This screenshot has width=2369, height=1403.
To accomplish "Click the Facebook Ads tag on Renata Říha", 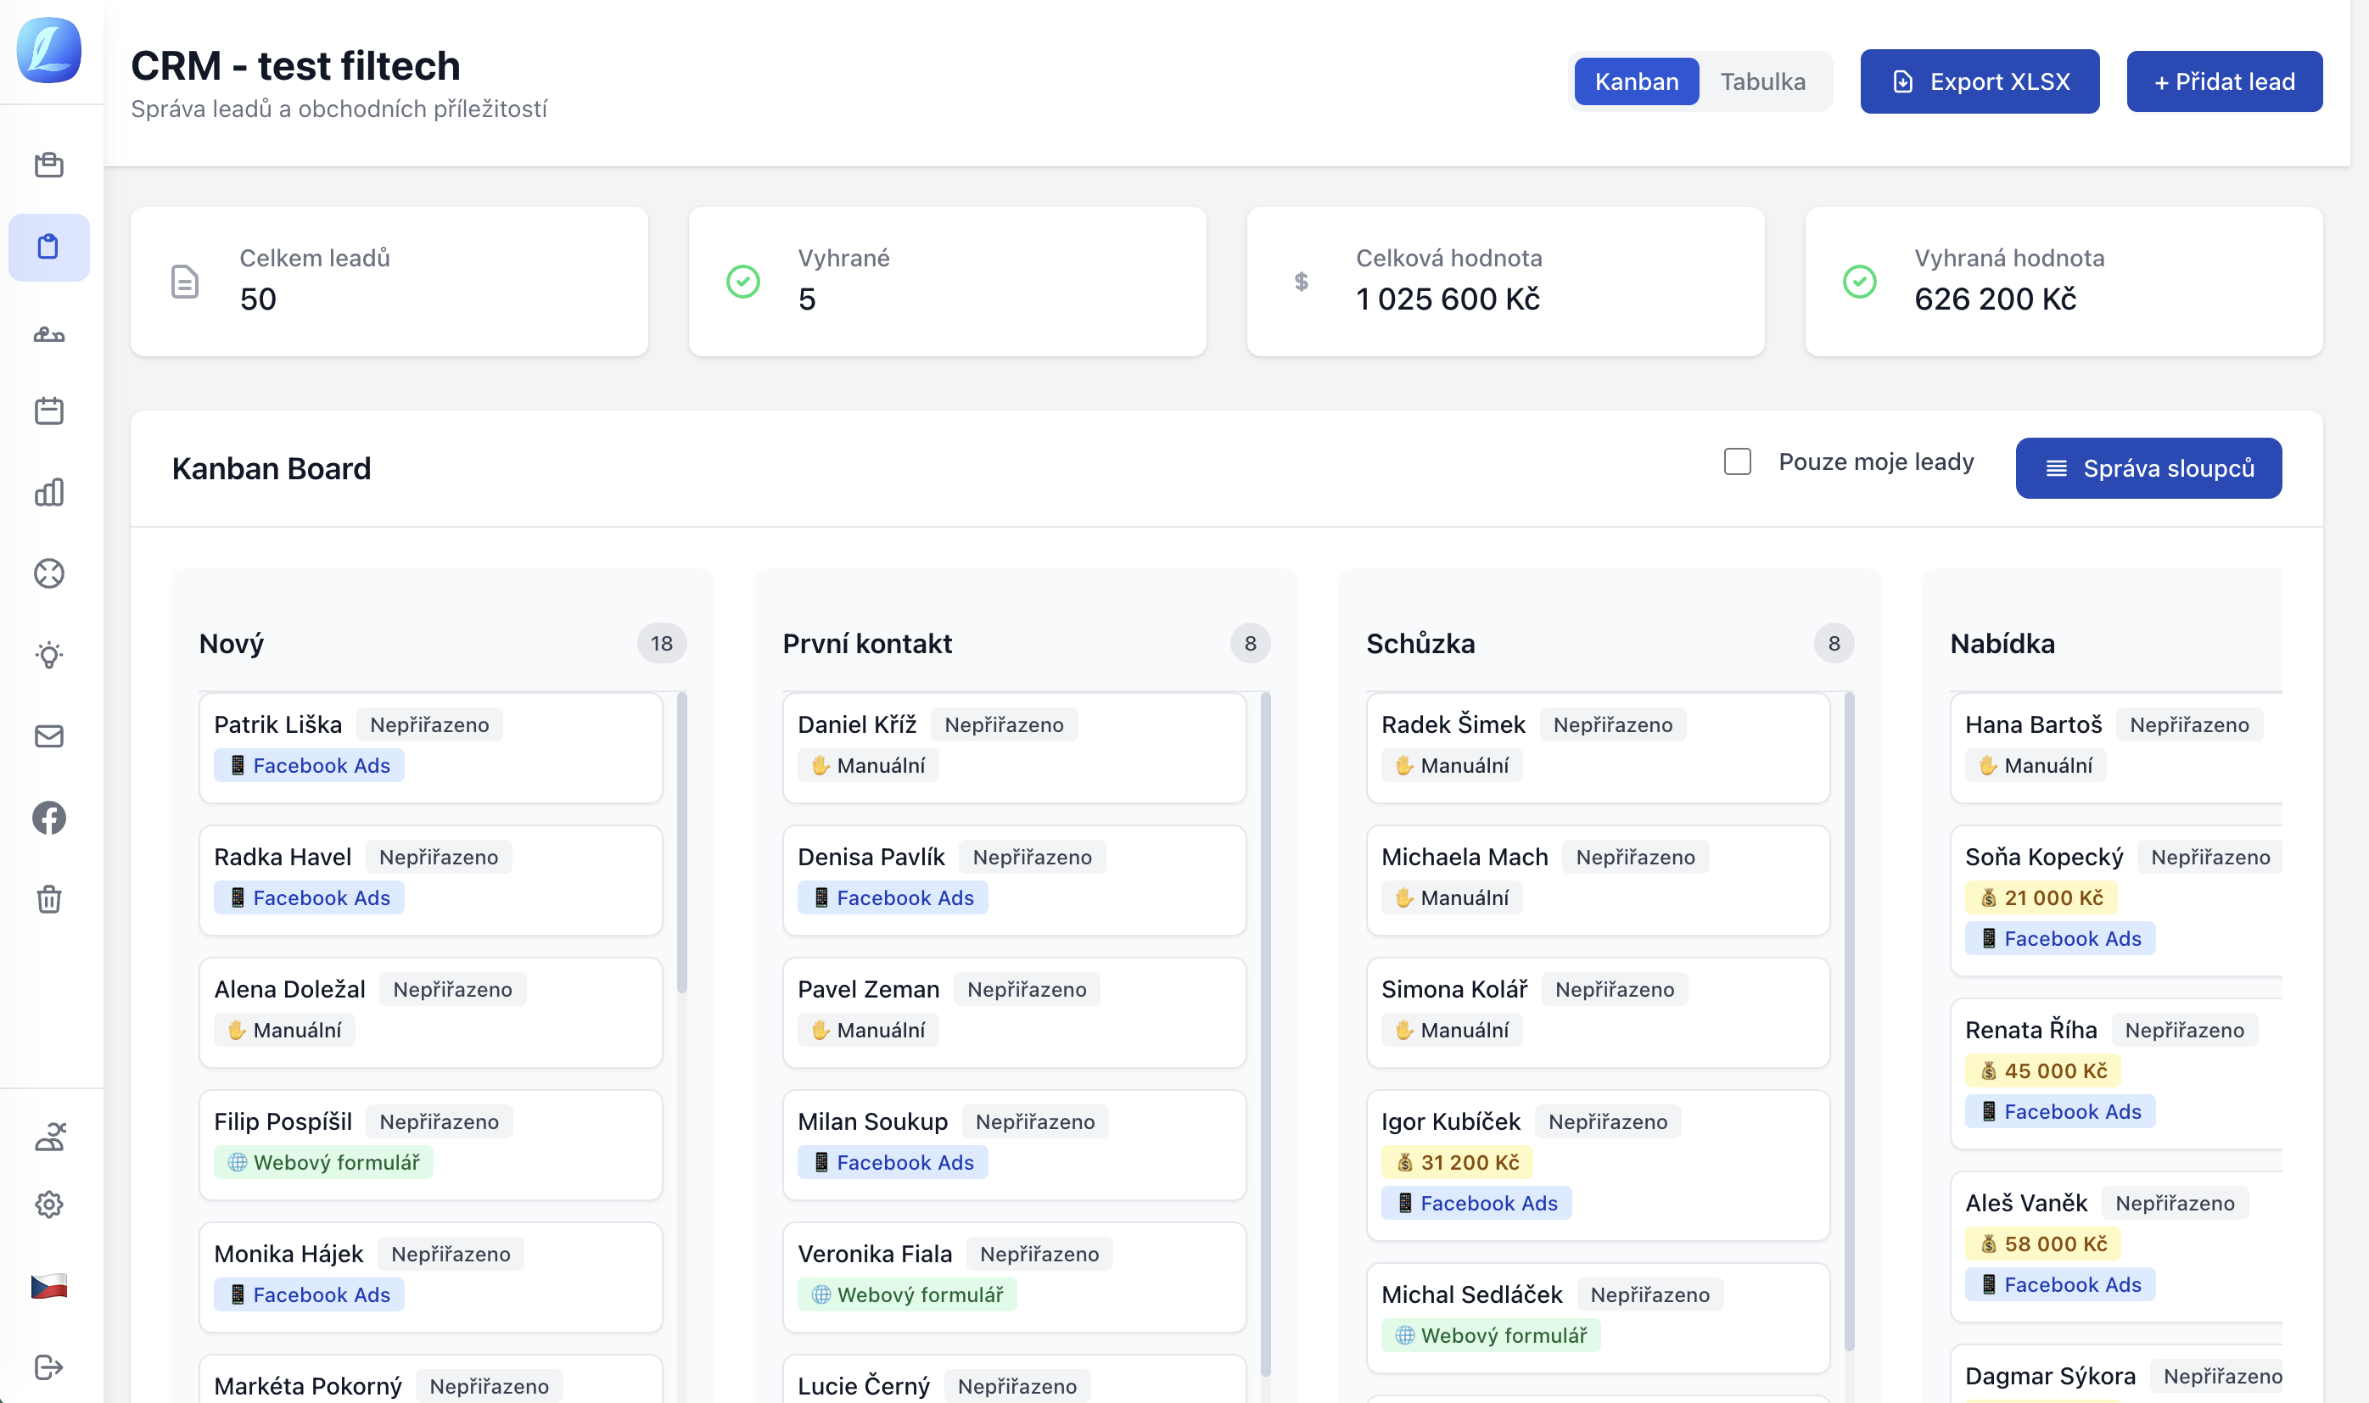I will [2060, 1112].
